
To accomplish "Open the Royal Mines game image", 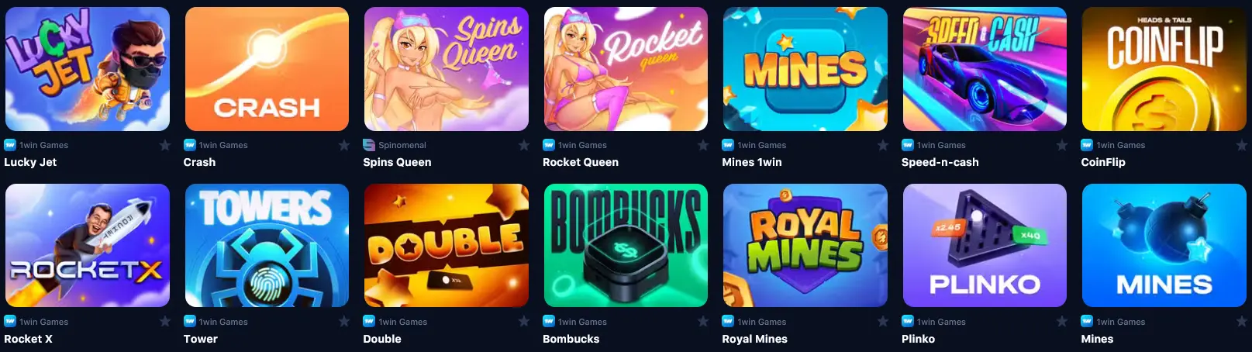I will click(805, 245).
